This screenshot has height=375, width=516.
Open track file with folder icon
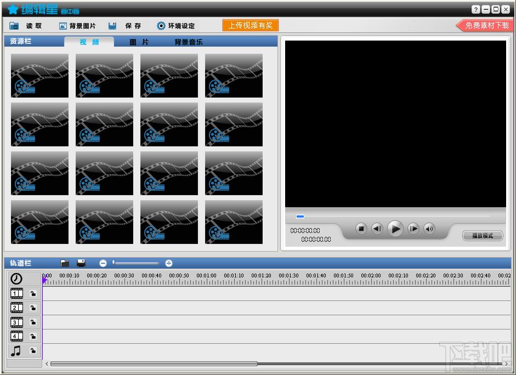[x=65, y=263]
